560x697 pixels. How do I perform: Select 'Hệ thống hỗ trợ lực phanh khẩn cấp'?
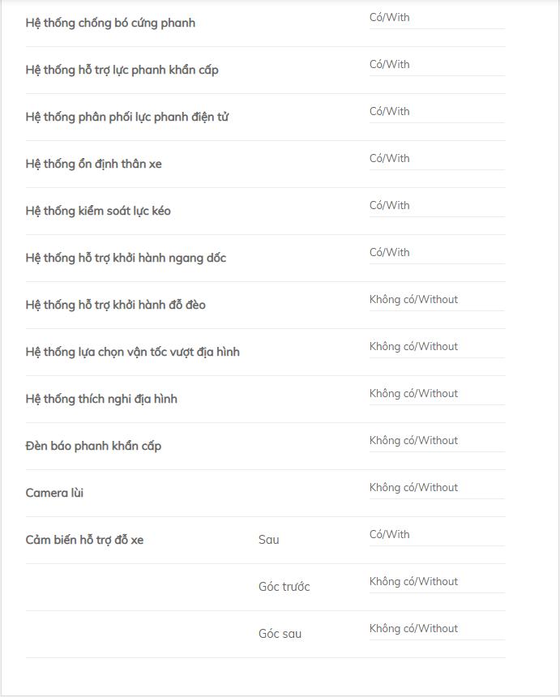[122, 71]
